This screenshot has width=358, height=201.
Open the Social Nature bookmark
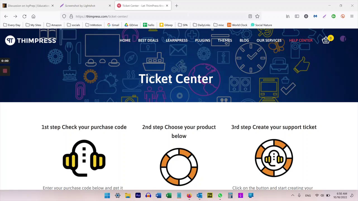coord(261,25)
